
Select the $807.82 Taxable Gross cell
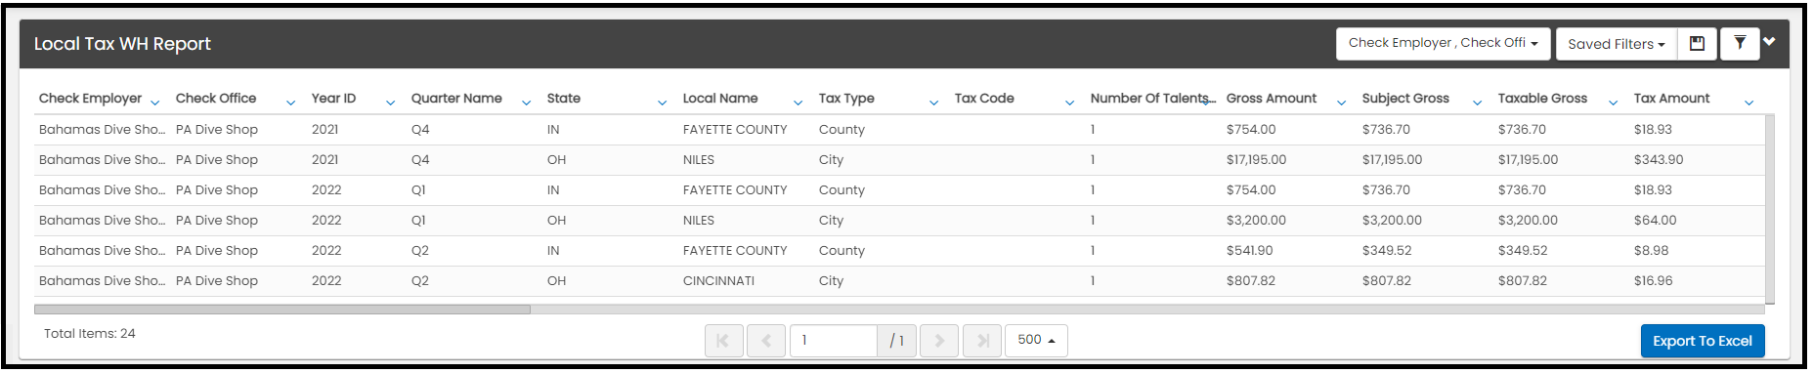[1522, 281]
